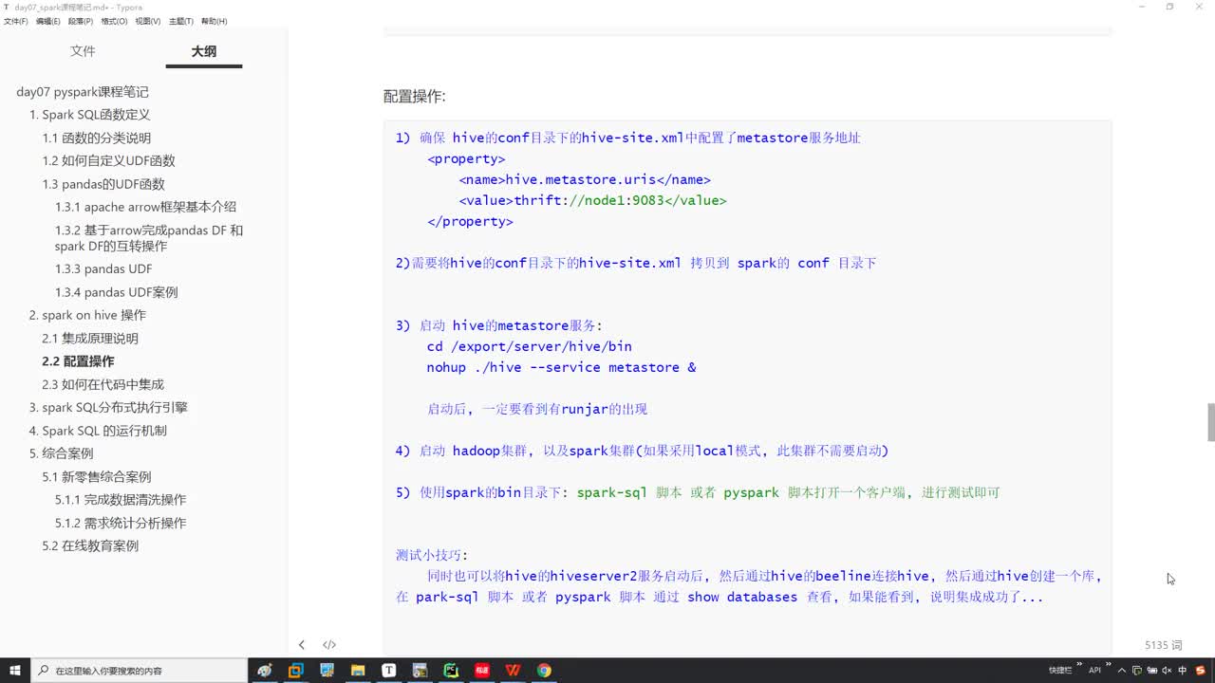Go to outline item 2.3 如何在代码中集成
Image resolution: width=1215 pixels, height=683 pixels.
pyautogui.click(x=103, y=384)
